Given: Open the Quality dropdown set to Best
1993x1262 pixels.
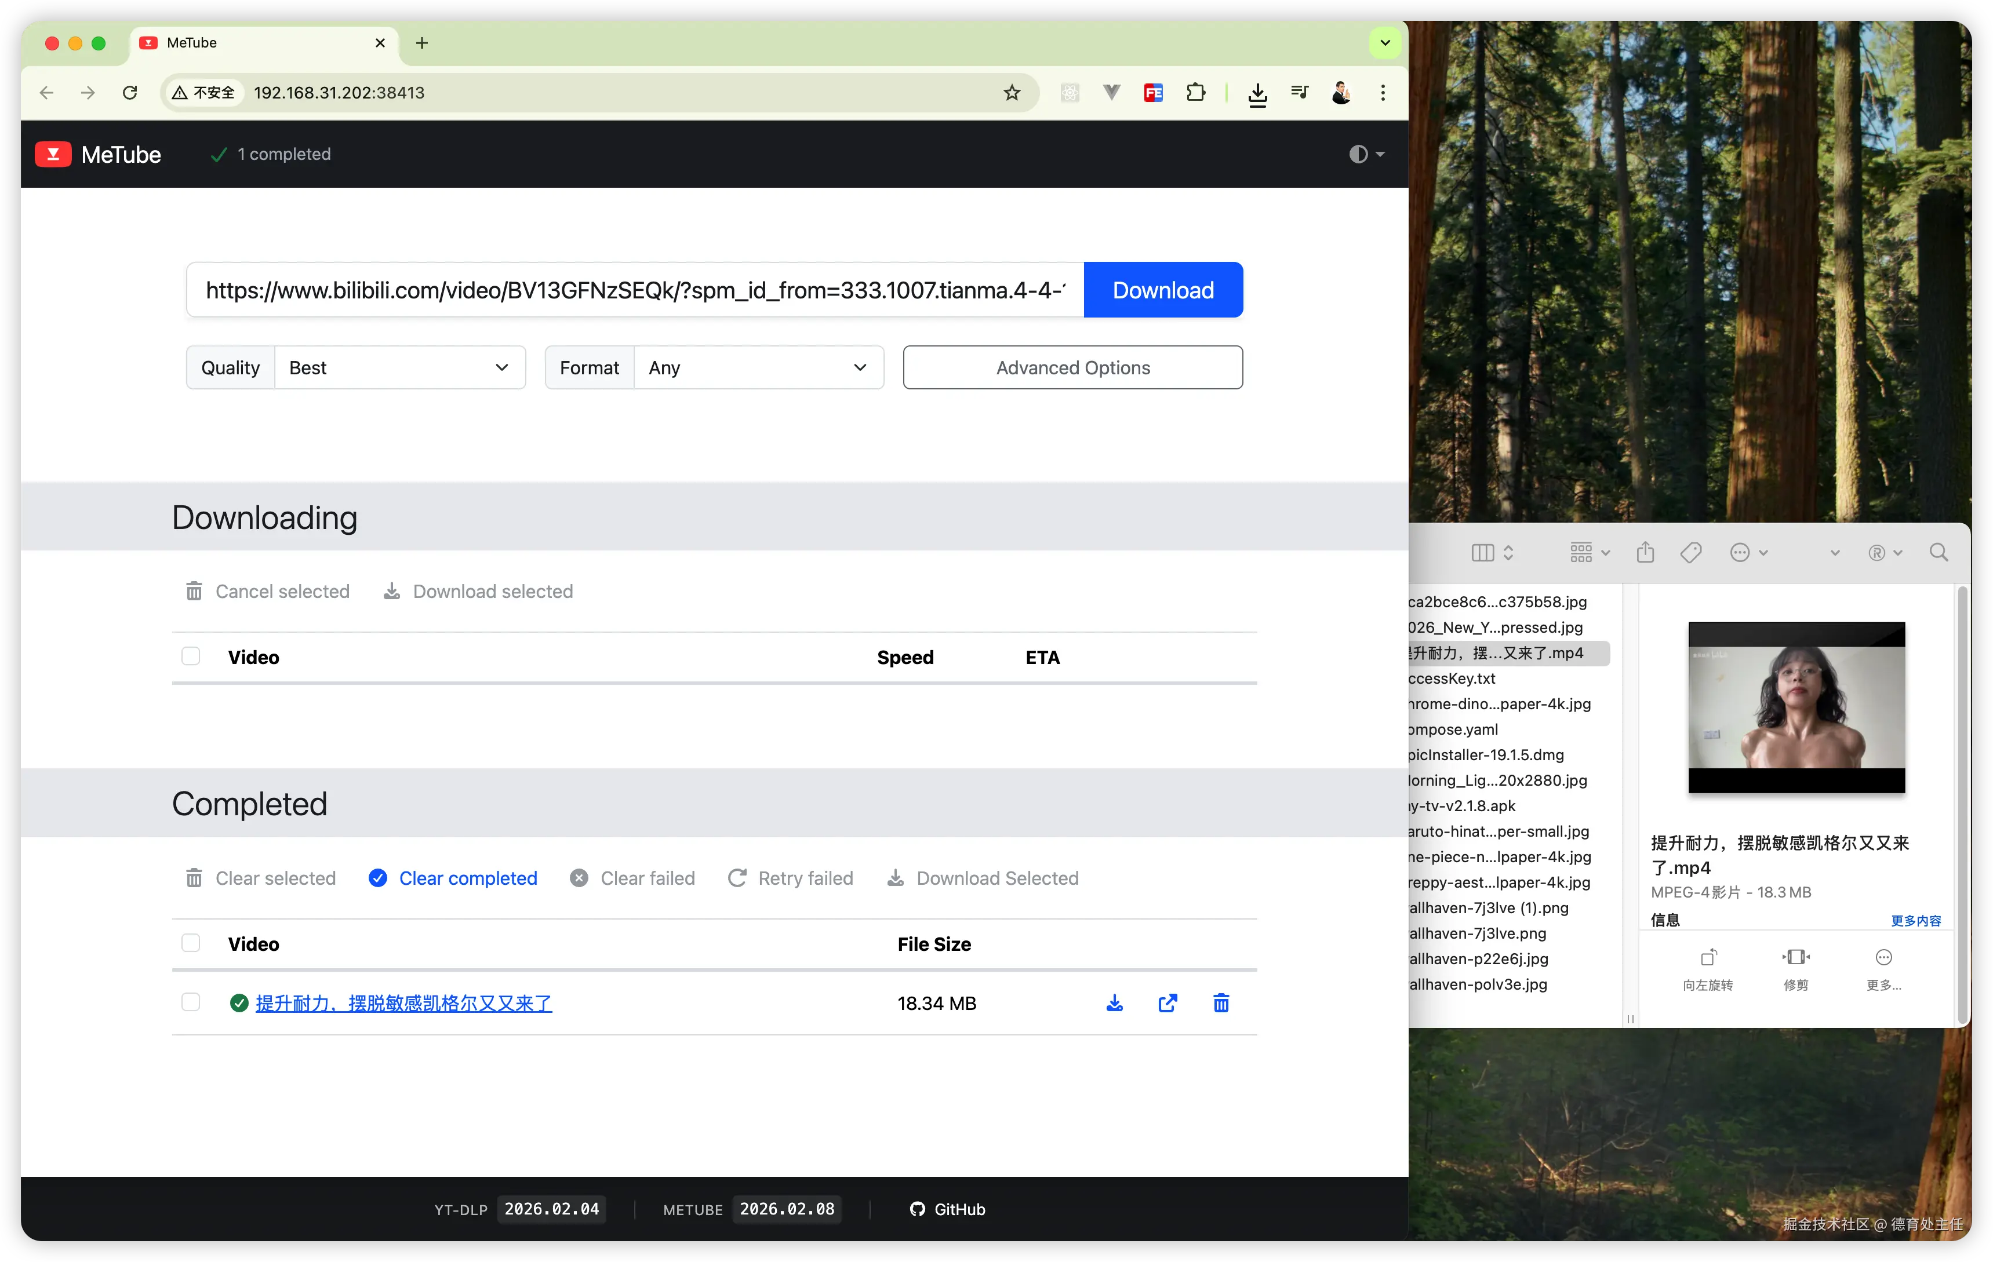Looking at the screenshot, I should 399,367.
